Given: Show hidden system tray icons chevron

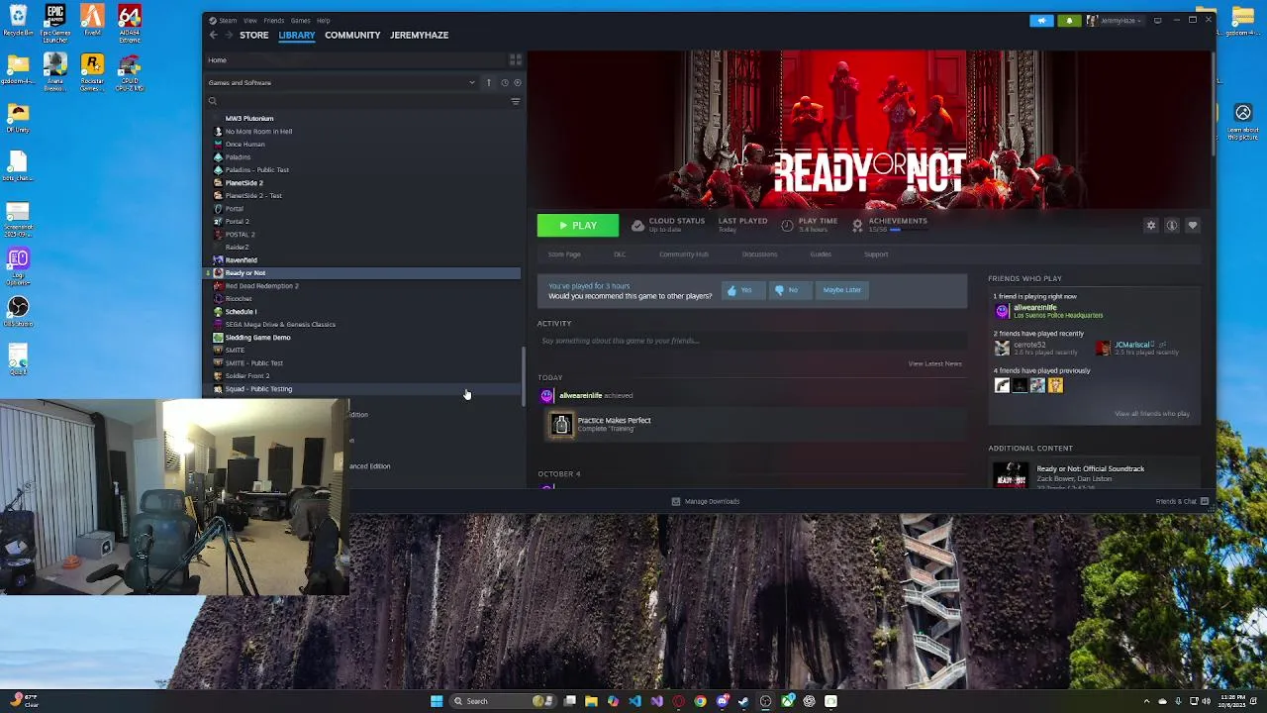Looking at the screenshot, I should [x=1147, y=701].
